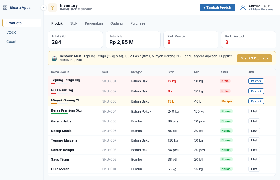This screenshot has width=280, height=180.
Task: Click the Inventory box icon in header
Action: pyautogui.click(x=52, y=8)
